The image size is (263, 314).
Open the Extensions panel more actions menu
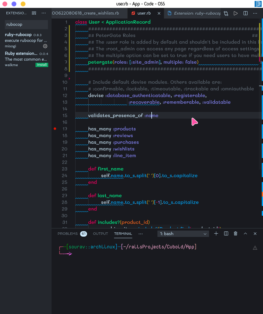44,13
